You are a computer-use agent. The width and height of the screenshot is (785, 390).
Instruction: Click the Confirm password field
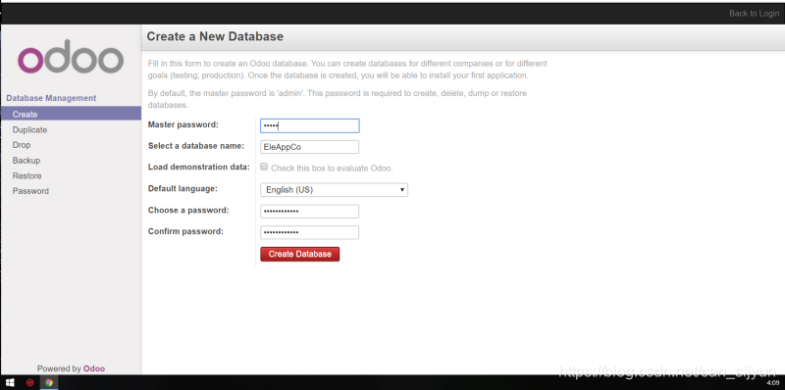[310, 232]
